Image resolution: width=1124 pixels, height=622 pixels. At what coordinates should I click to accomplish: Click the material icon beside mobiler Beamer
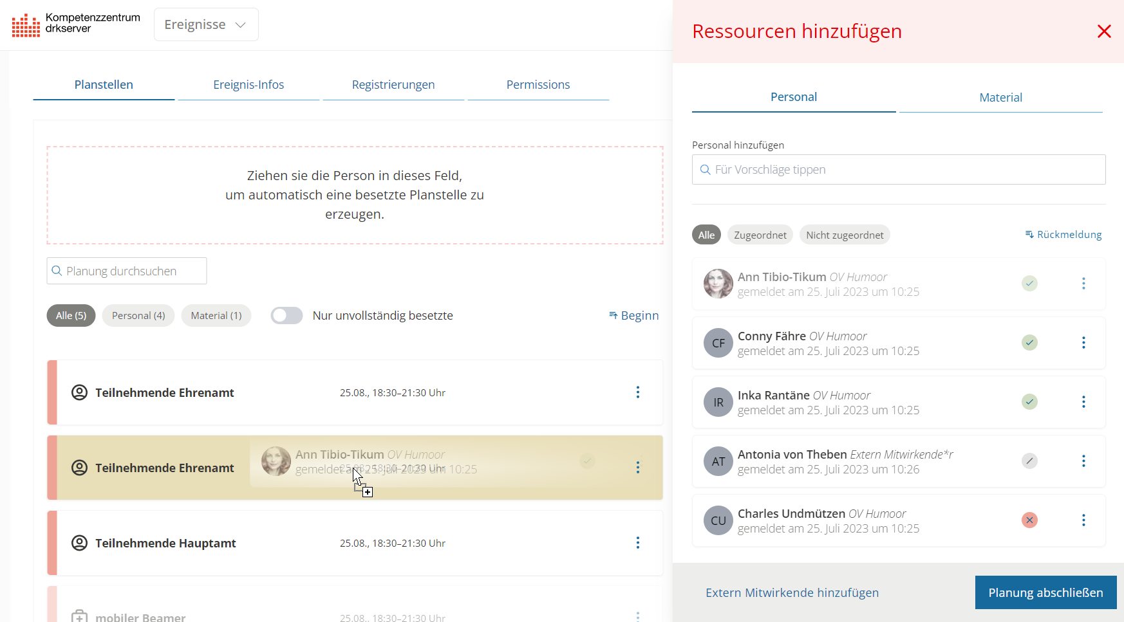[79, 616]
